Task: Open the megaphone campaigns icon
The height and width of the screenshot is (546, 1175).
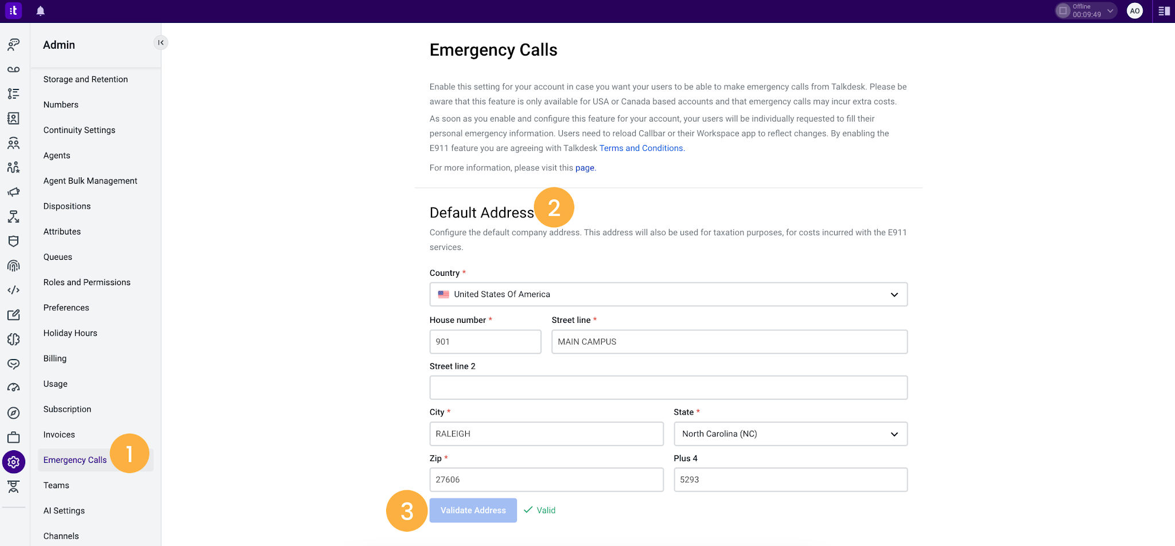Action: tap(14, 192)
